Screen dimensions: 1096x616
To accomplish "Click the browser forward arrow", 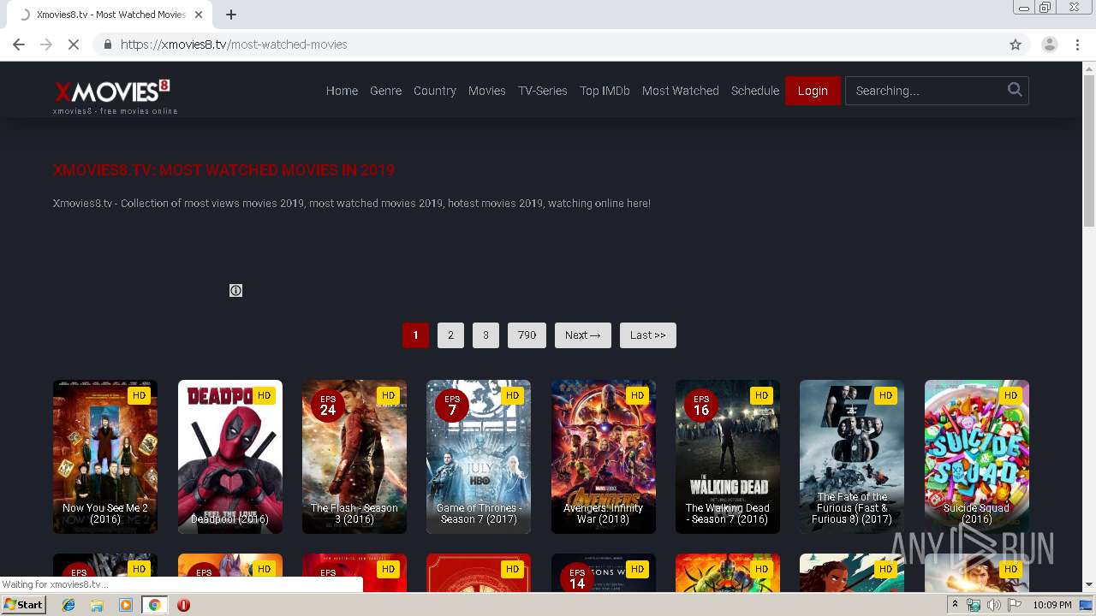I will click(x=46, y=44).
